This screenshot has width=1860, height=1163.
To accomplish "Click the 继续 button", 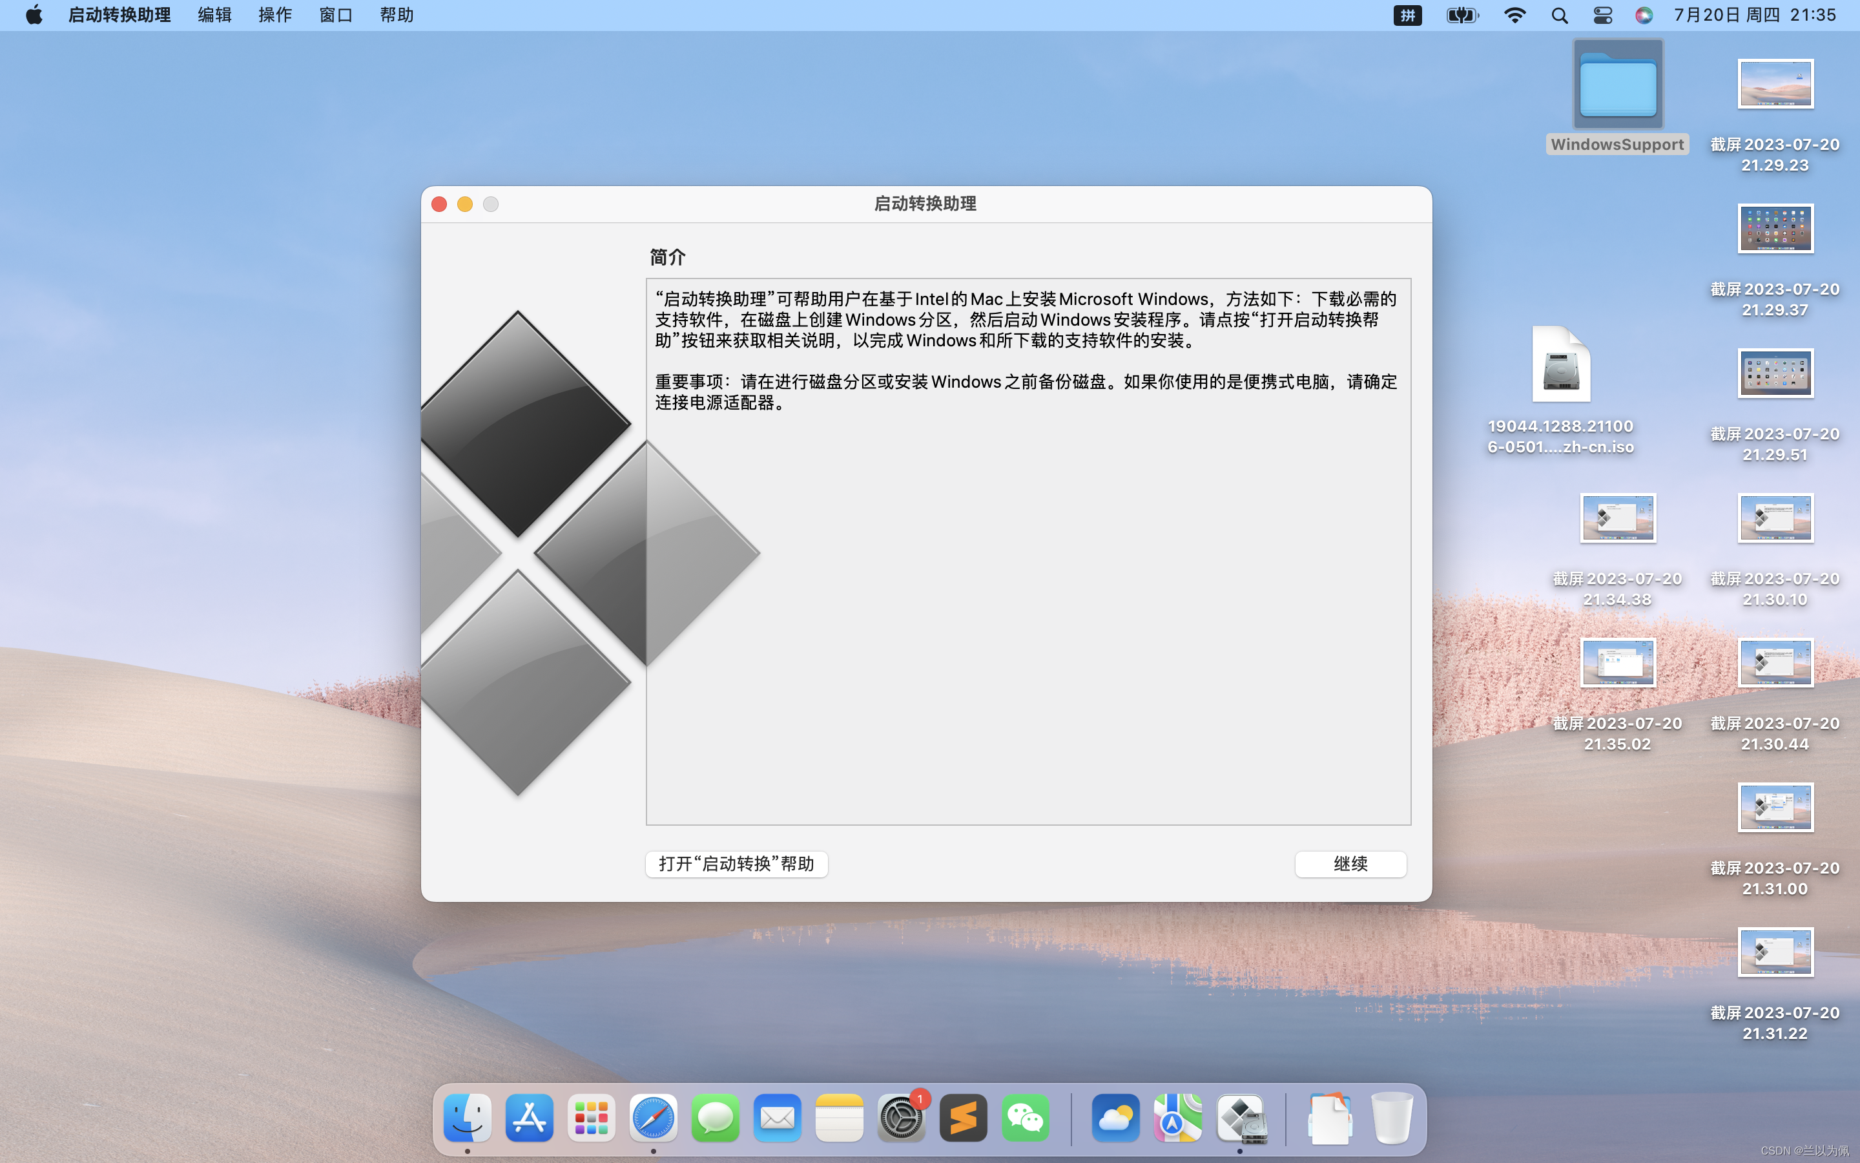I will click(x=1350, y=864).
